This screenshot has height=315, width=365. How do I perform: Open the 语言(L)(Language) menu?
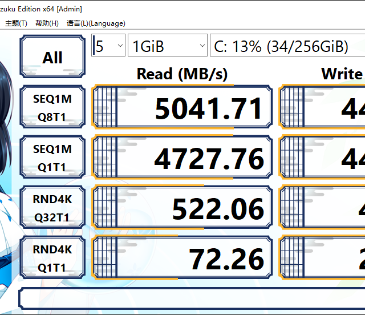point(96,23)
